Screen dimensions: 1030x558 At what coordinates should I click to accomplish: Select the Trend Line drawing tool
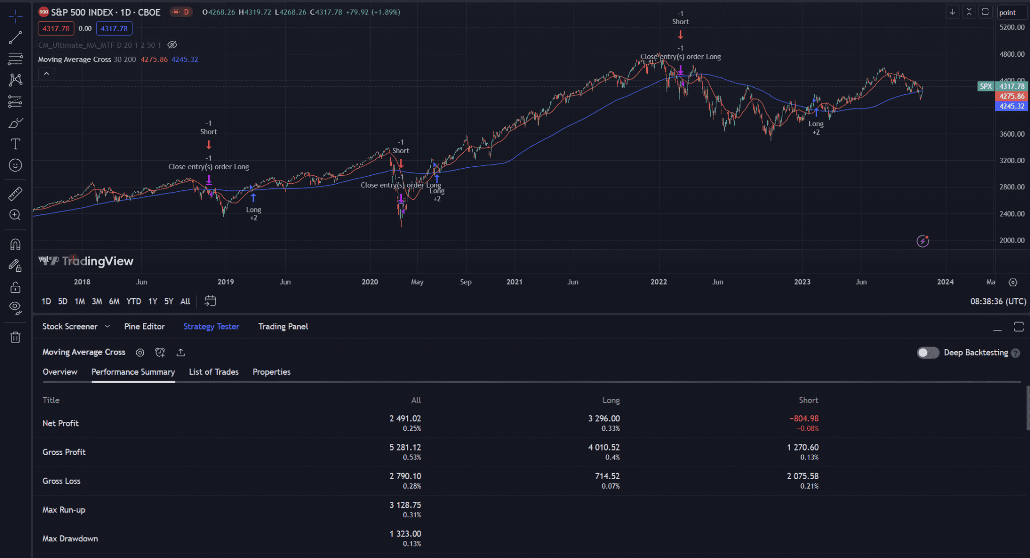pos(15,37)
